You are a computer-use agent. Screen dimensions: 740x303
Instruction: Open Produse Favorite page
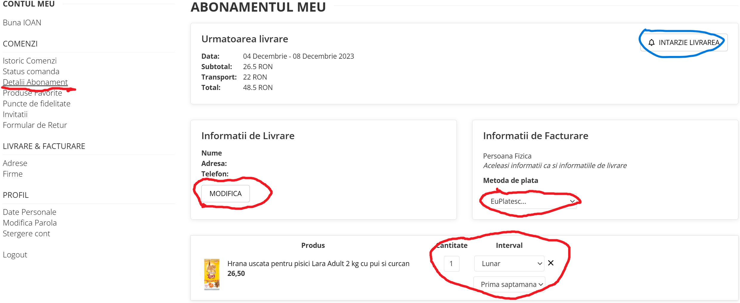coord(32,93)
